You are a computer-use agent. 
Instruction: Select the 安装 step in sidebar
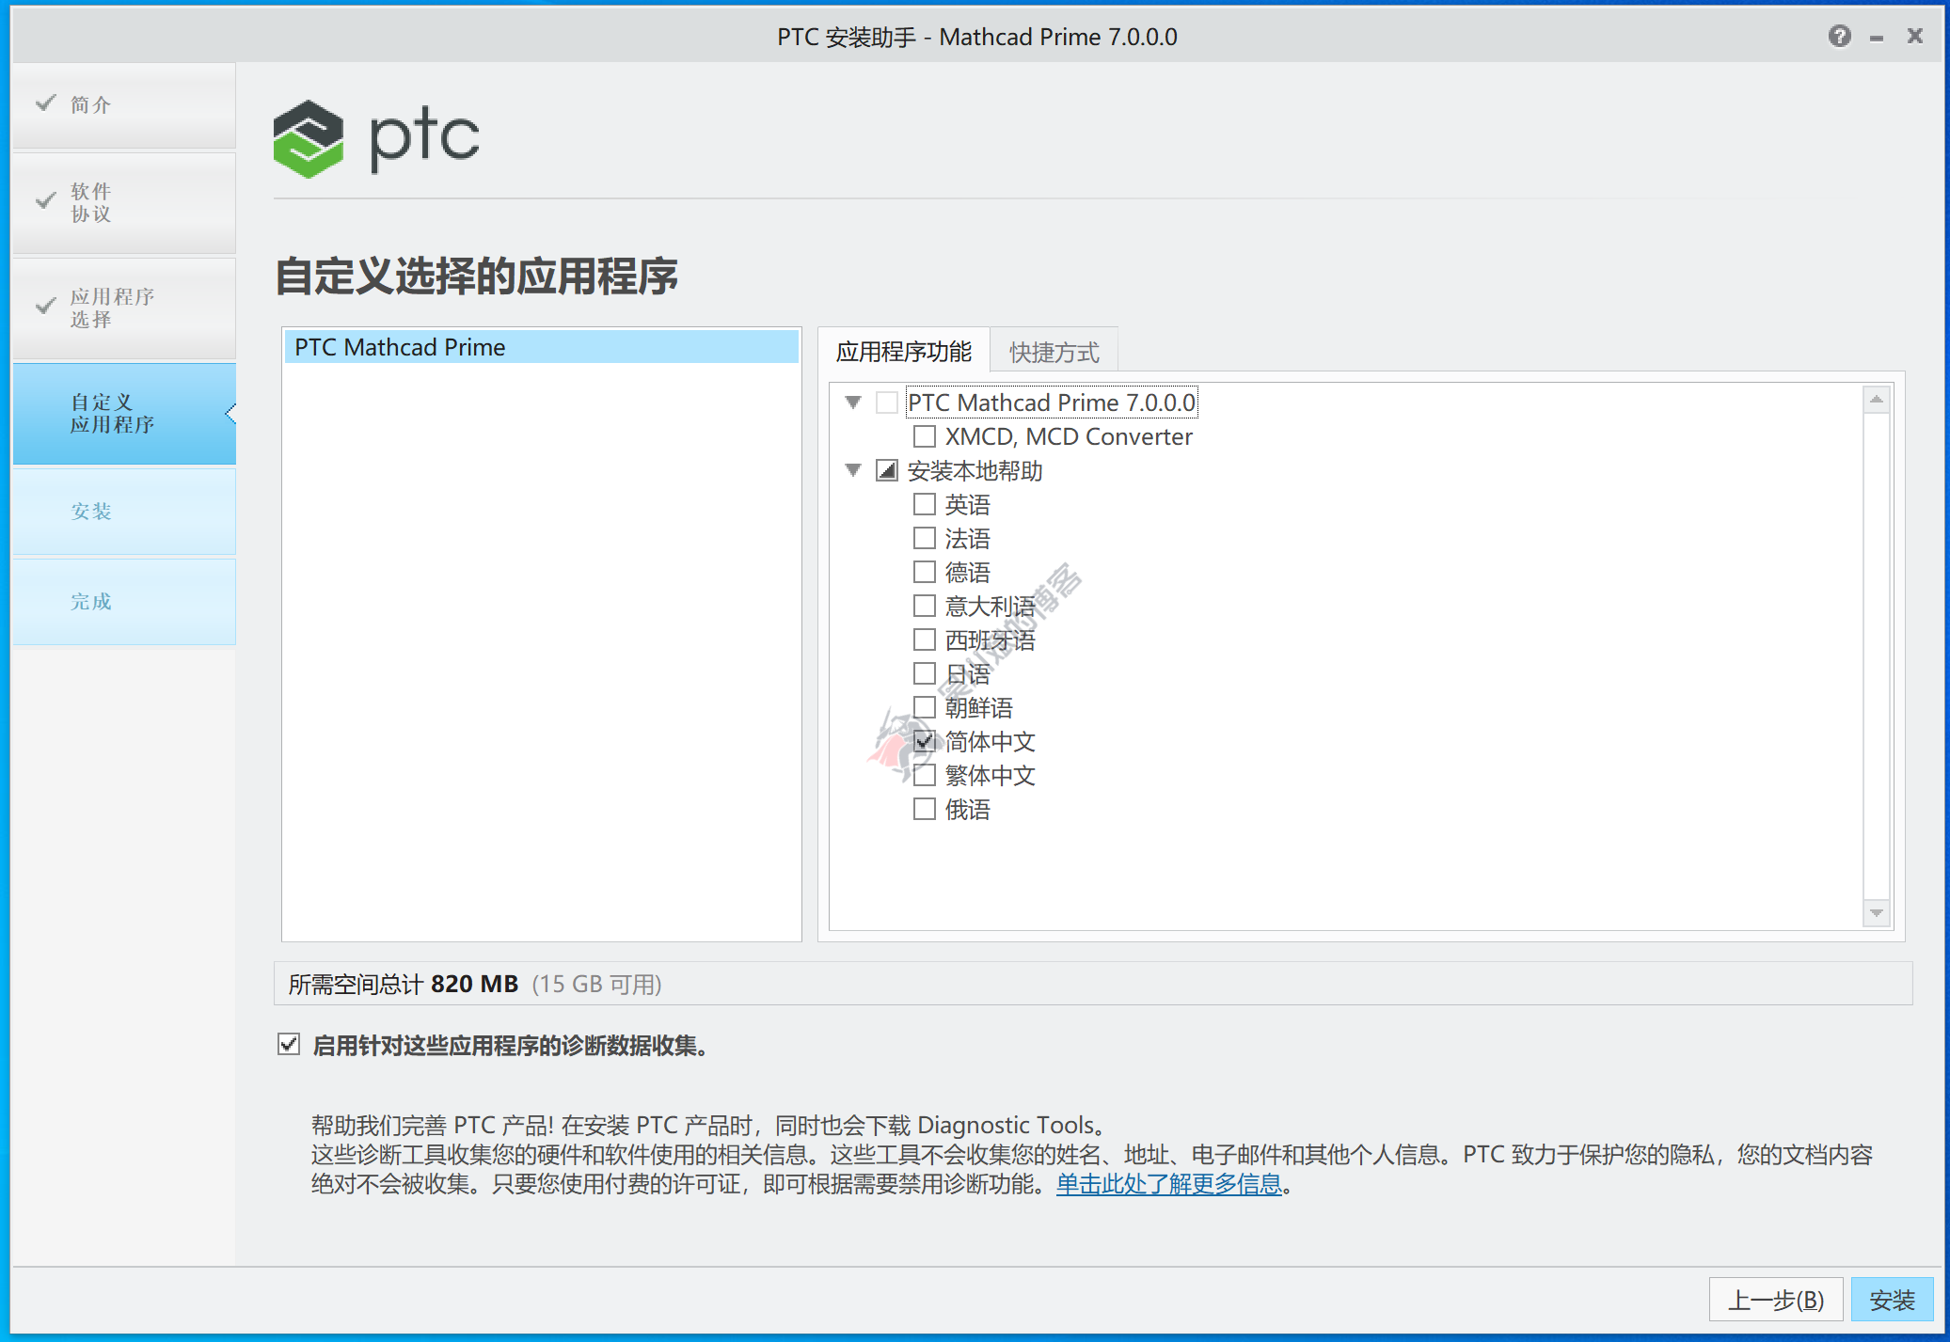pyautogui.click(x=124, y=511)
